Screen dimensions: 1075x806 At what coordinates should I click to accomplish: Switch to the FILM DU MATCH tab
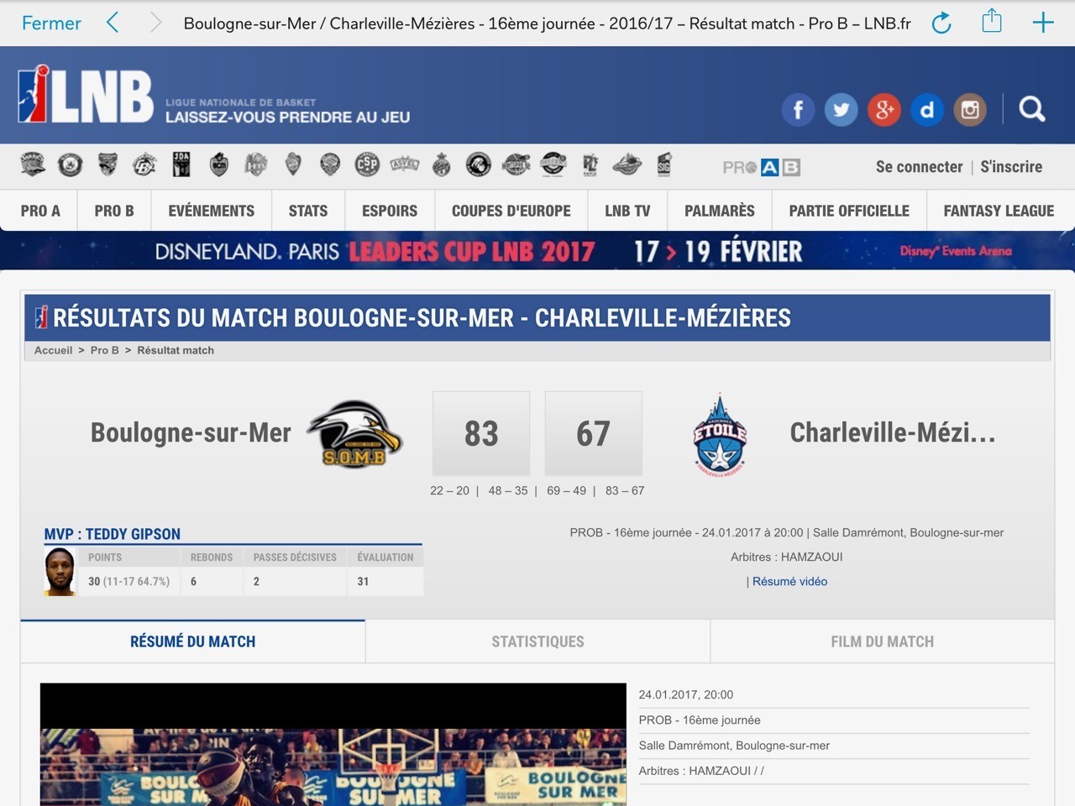pyautogui.click(x=882, y=641)
